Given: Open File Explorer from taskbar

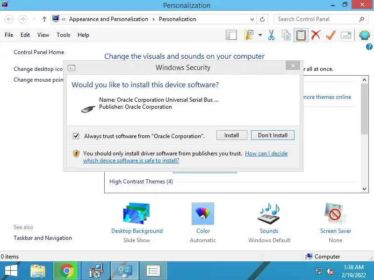Looking at the screenshot, I should pyautogui.click(x=38, y=271).
